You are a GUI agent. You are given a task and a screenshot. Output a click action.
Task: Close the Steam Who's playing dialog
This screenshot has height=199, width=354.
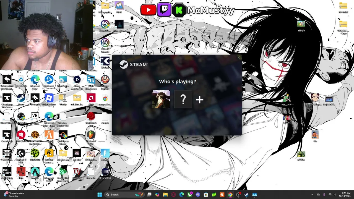coord(239,57)
